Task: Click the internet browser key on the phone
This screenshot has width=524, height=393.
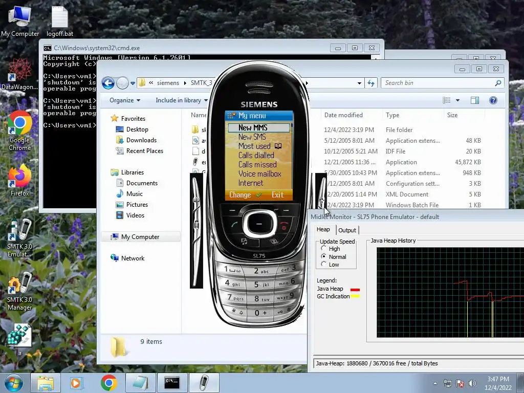Action: pos(274,241)
